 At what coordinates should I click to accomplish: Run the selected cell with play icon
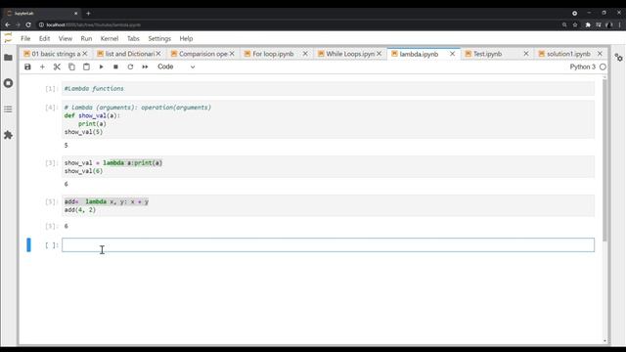[101, 66]
